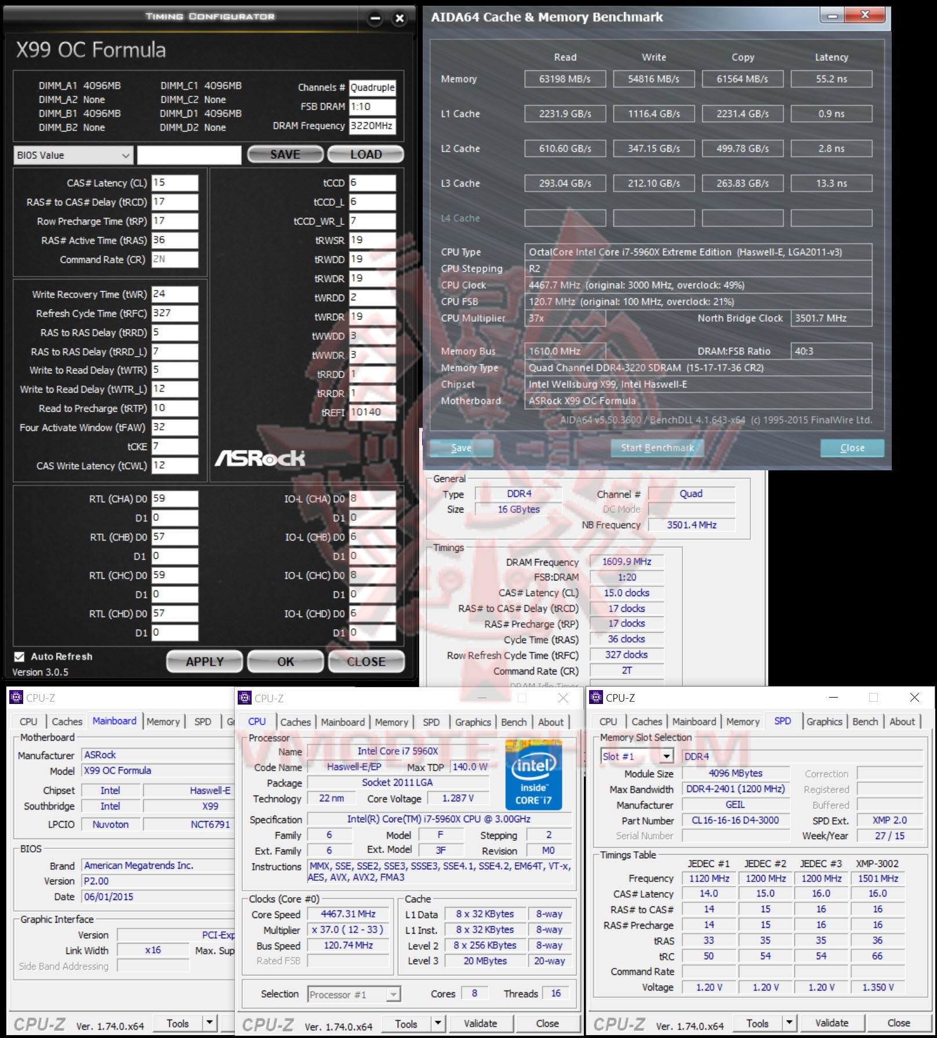Click Save button in AIDA64 benchmark window
Viewport: 937px width, 1038px height.
[462, 448]
